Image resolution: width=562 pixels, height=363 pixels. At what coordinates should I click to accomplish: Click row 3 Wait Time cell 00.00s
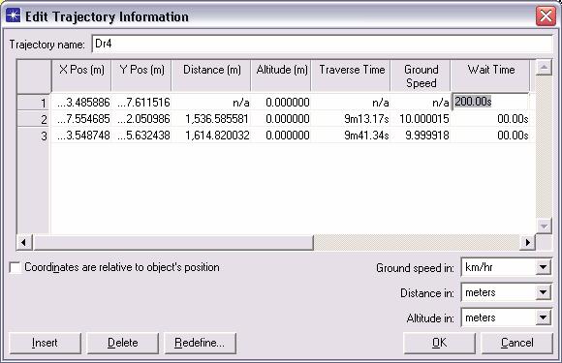click(x=490, y=136)
